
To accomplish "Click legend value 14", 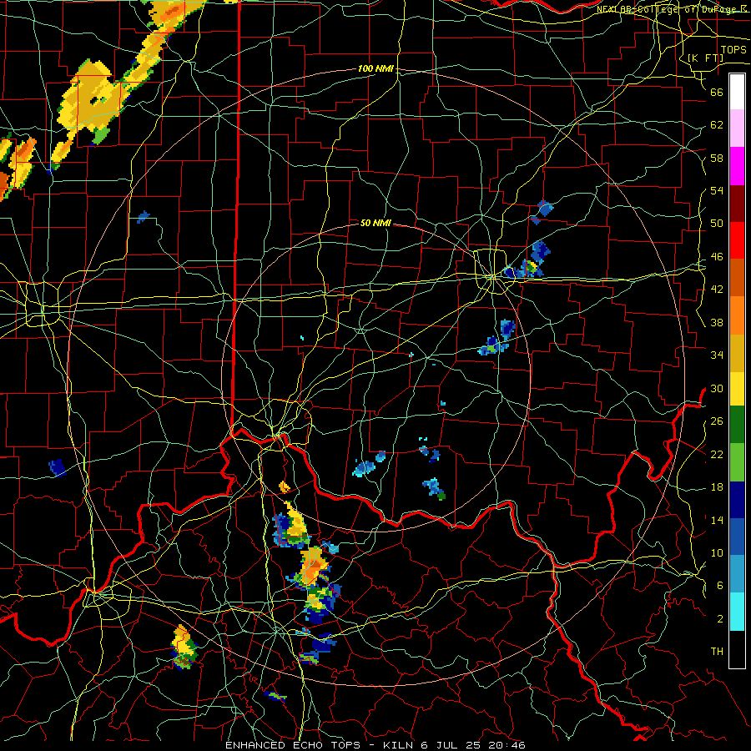I will pyautogui.click(x=717, y=520).
